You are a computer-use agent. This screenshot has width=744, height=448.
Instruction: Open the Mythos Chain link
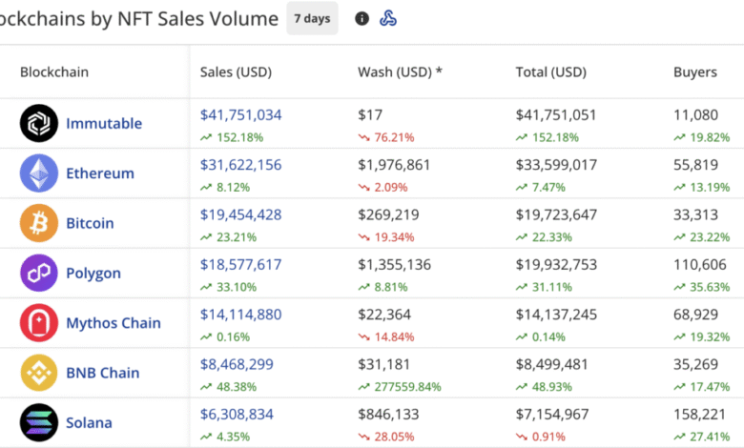[114, 323]
